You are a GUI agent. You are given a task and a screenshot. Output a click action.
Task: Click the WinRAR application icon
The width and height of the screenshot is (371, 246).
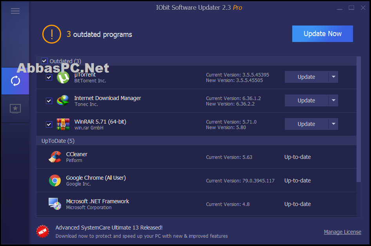point(63,124)
